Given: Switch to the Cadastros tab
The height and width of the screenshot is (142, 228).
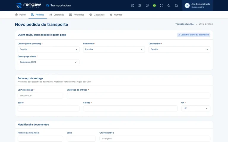Looking at the screenshot, I should pyautogui.click(x=97, y=14).
